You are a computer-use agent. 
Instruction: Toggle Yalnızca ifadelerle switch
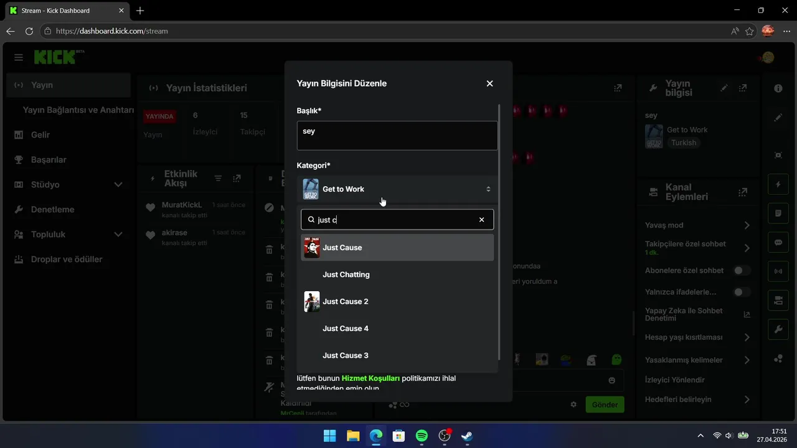coord(742,292)
